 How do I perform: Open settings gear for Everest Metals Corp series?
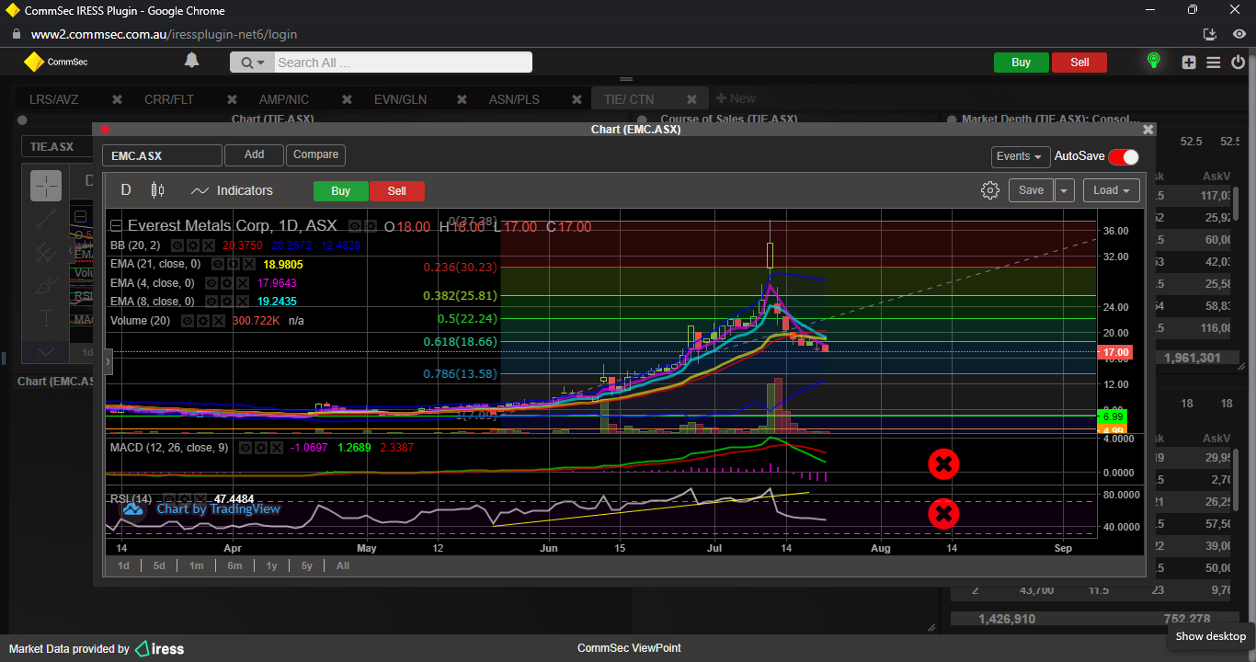click(371, 226)
